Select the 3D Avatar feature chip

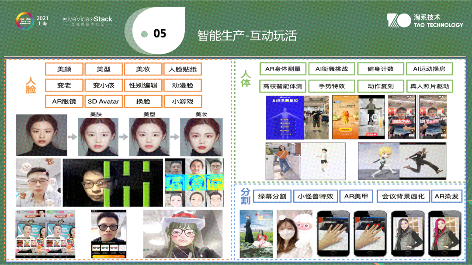[x=103, y=101]
